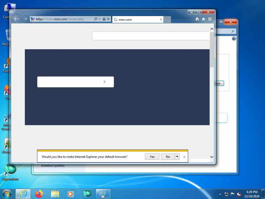Click the search magnifier in the address bar
The height and width of the screenshot is (199, 265).
click(x=96, y=19)
